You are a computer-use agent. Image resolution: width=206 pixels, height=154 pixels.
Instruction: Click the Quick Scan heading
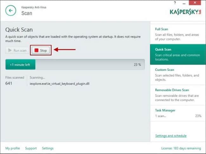(x=19, y=29)
